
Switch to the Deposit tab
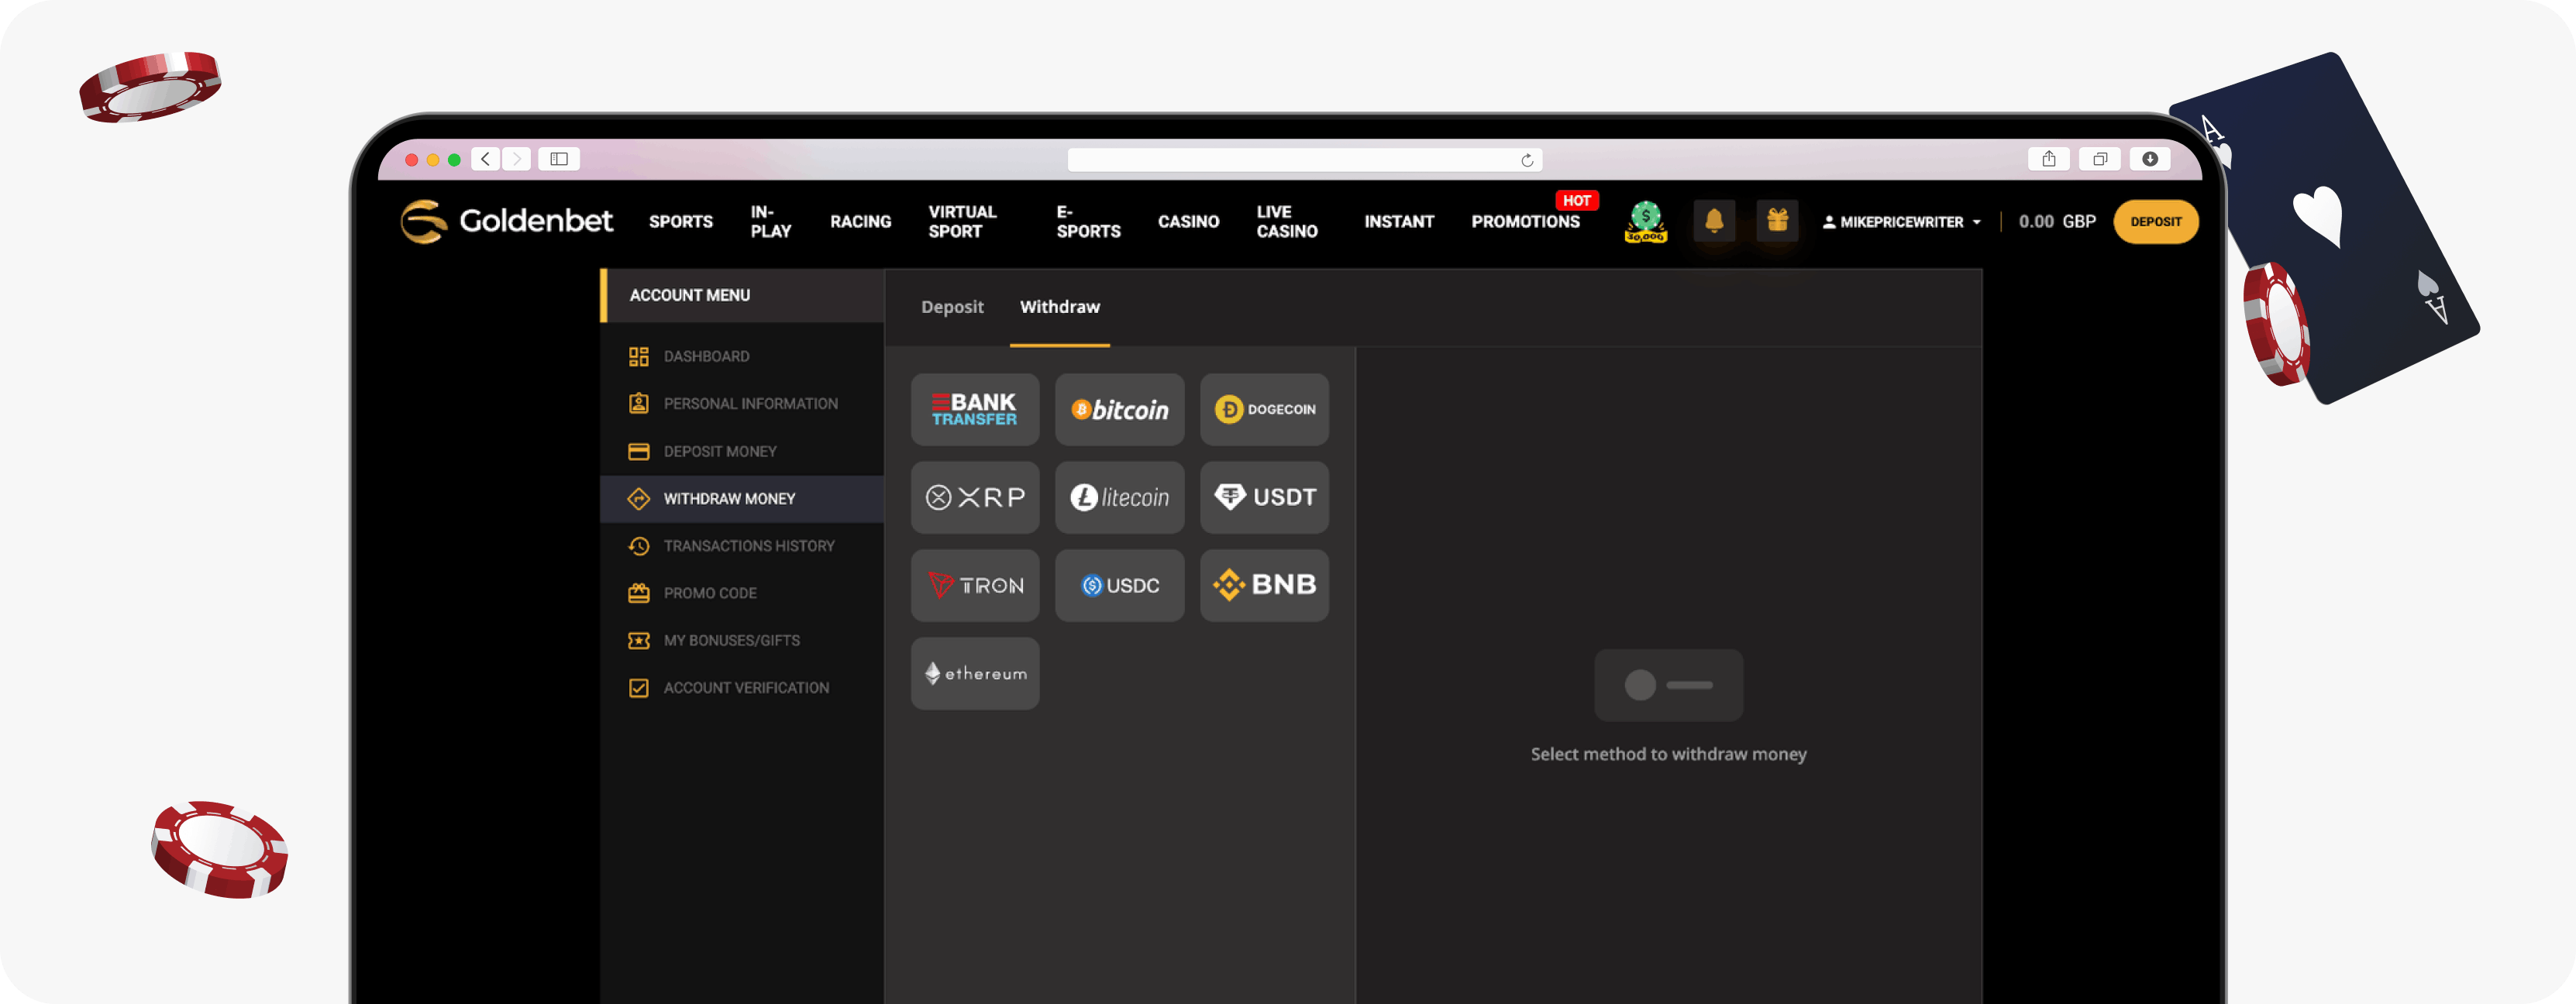(x=952, y=307)
